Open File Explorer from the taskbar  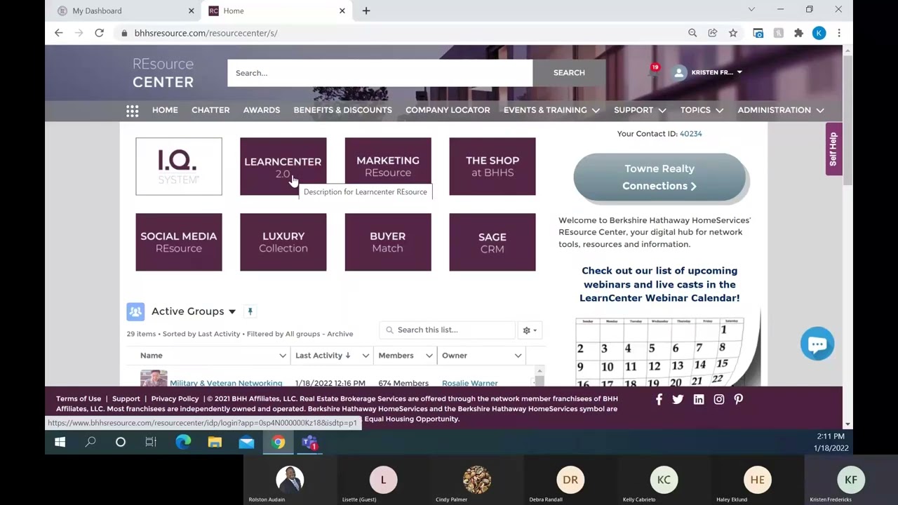click(215, 443)
